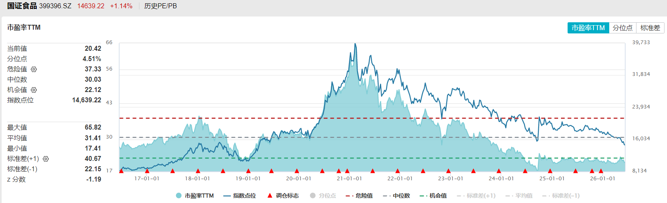Open the gear settings beside 危险值
This screenshot has width=667, height=203.
click(x=34, y=69)
